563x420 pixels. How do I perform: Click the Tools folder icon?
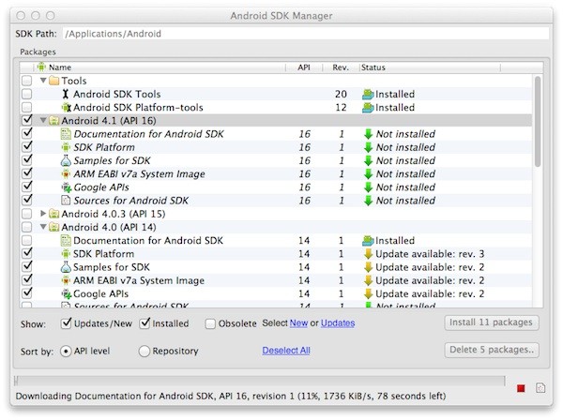pyautogui.click(x=53, y=81)
